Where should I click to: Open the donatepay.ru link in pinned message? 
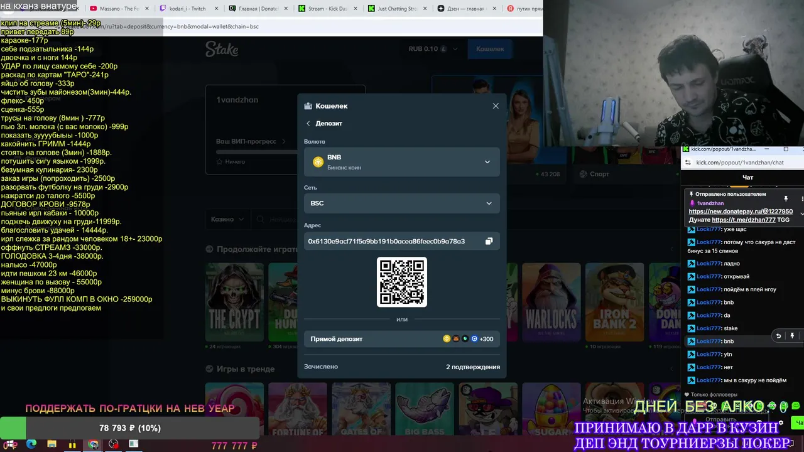[741, 212]
